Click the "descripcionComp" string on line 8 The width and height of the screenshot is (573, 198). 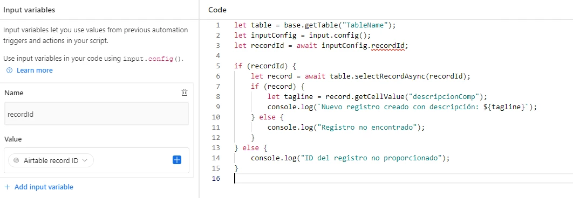444,97
